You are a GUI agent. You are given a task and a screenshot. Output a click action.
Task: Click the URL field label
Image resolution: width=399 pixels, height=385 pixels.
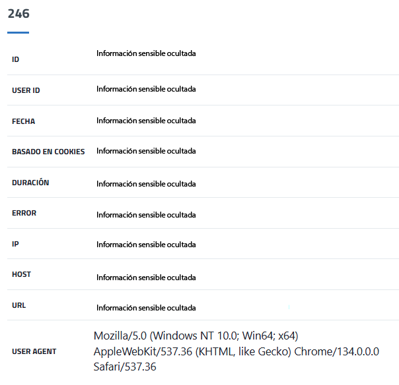19,306
